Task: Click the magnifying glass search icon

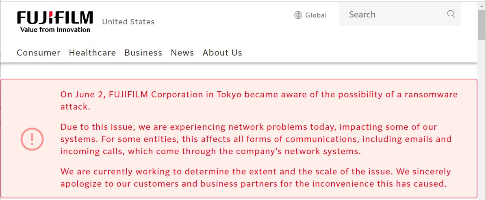Action: click(x=451, y=14)
